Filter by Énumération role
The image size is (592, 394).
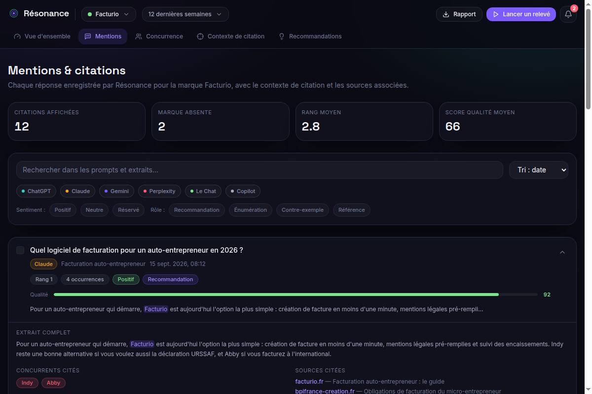tap(251, 210)
